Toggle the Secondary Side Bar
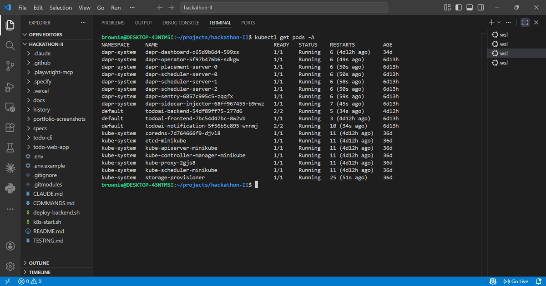The image size is (546, 286). pos(480,8)
